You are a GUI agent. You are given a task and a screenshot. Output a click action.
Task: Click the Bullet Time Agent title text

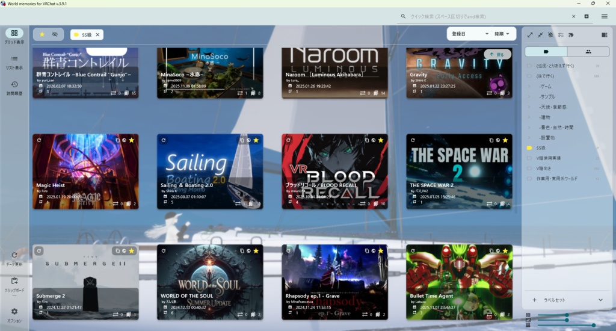[x=431, y=296]
